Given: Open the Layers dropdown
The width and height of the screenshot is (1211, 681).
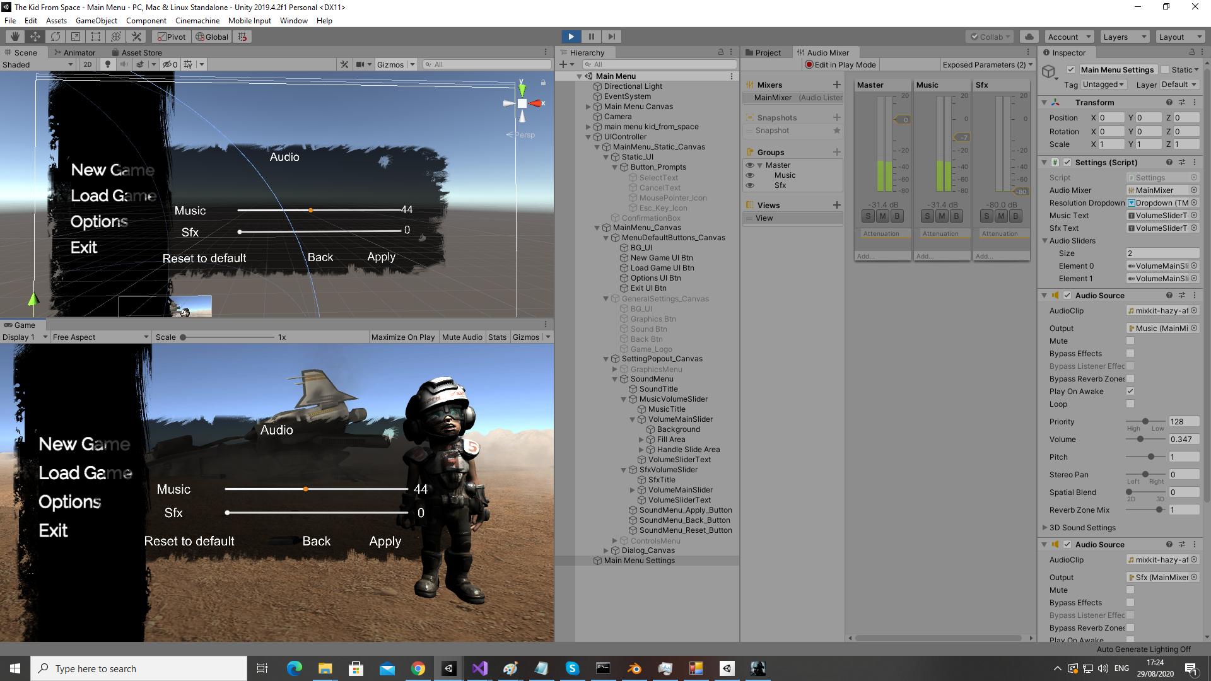Looking at the screenshot, I should (1125, 37).
